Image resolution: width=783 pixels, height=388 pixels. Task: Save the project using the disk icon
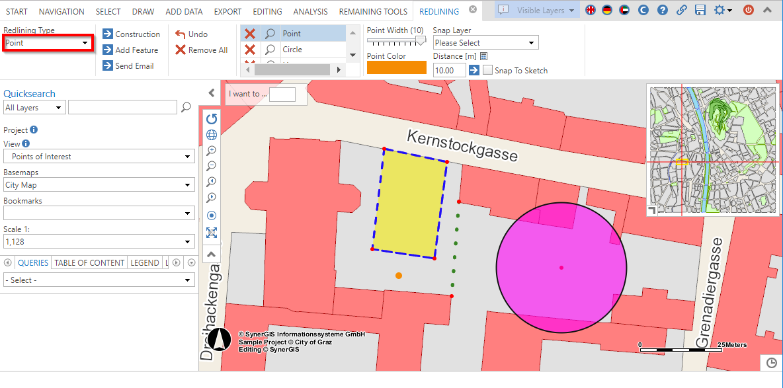click(x=700, y=11)
